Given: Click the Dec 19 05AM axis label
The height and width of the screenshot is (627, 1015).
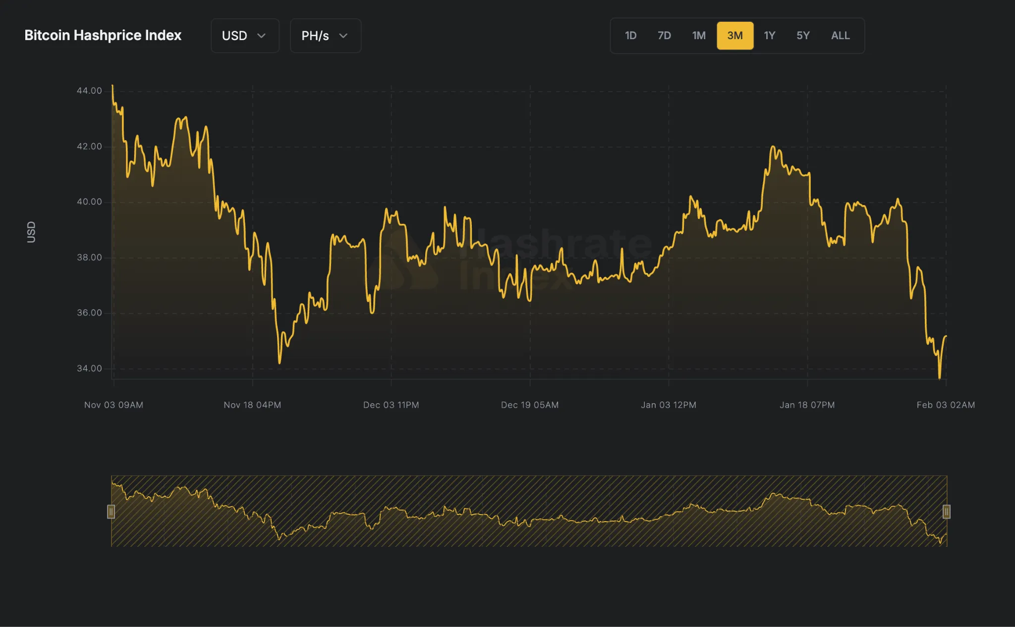Looking at the screenshot, I should (529, 405).
